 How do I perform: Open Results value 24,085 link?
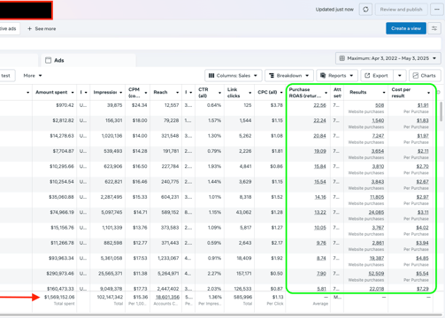(x=376, y=212)
